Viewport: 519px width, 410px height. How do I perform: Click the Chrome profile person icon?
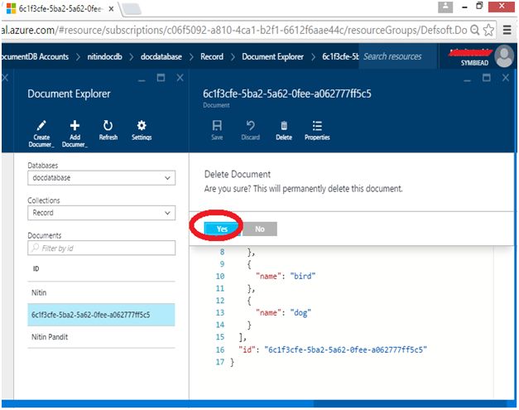(445, 7)
